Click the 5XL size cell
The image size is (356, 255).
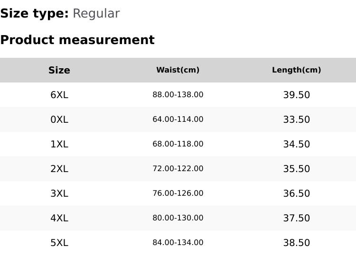click(59, 243)
